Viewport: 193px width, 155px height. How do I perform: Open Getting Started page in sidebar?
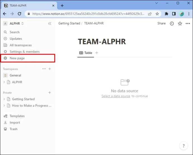pos(23,99)
